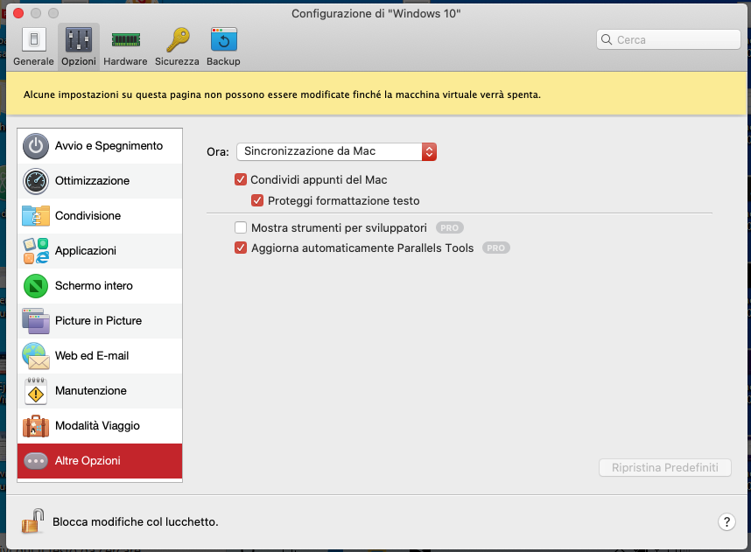Click PRO badge beside Parallels Tools
751x552 pixels.
pos(495,248)
